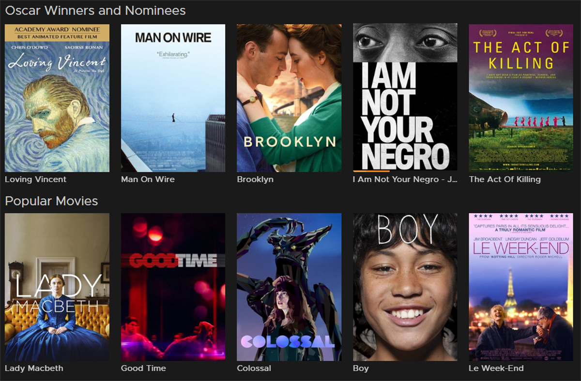581x381 pixels.
Task: Open the Brooklyn title link
Action: click(x=255, y=179)
